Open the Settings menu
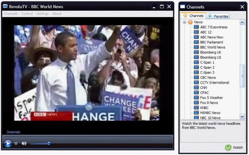249x155 pixels. click(42, 14)
